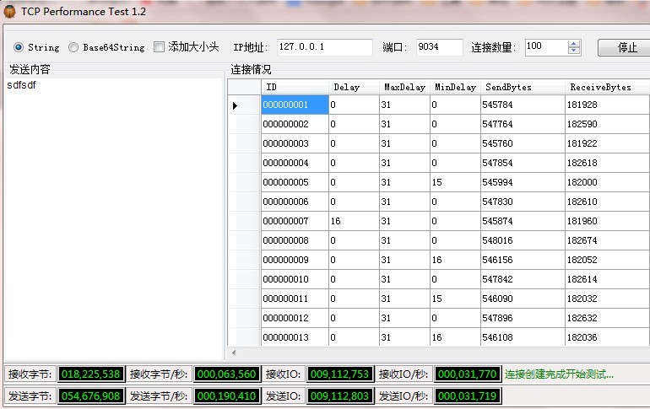Click the SendBytes value 548016

(523, 240)
